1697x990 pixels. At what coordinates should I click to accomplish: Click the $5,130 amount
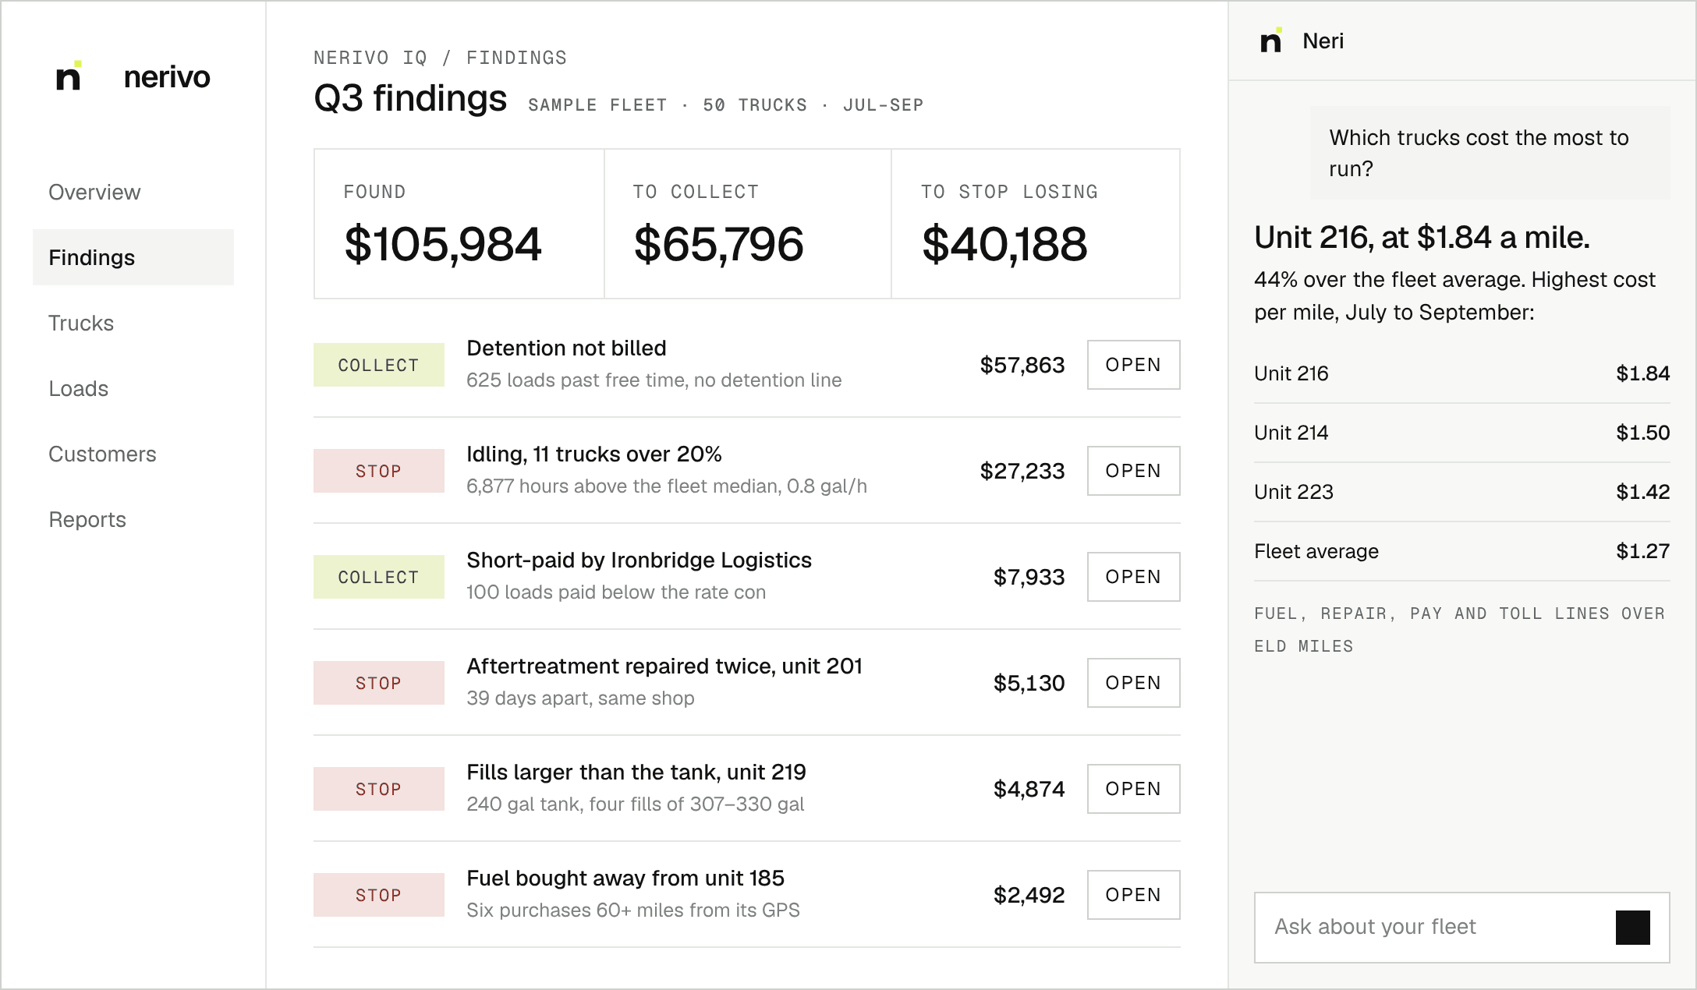click(x=1029, y=683)
